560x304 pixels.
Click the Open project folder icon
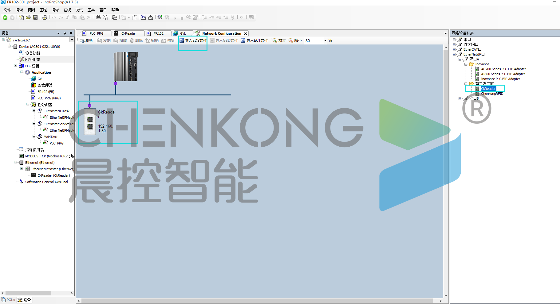[28, 17]
